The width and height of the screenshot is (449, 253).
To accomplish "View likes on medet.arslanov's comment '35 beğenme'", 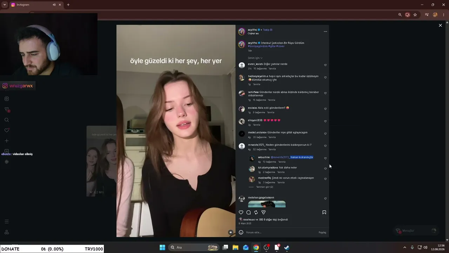I will click(x=260, y=137).
